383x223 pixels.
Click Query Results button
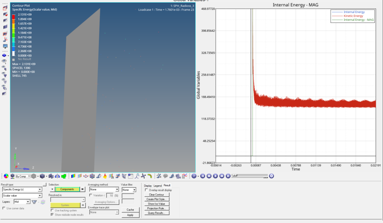click(157, 213)
